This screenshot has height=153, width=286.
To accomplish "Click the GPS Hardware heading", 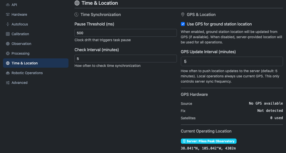I will [194, 94].
